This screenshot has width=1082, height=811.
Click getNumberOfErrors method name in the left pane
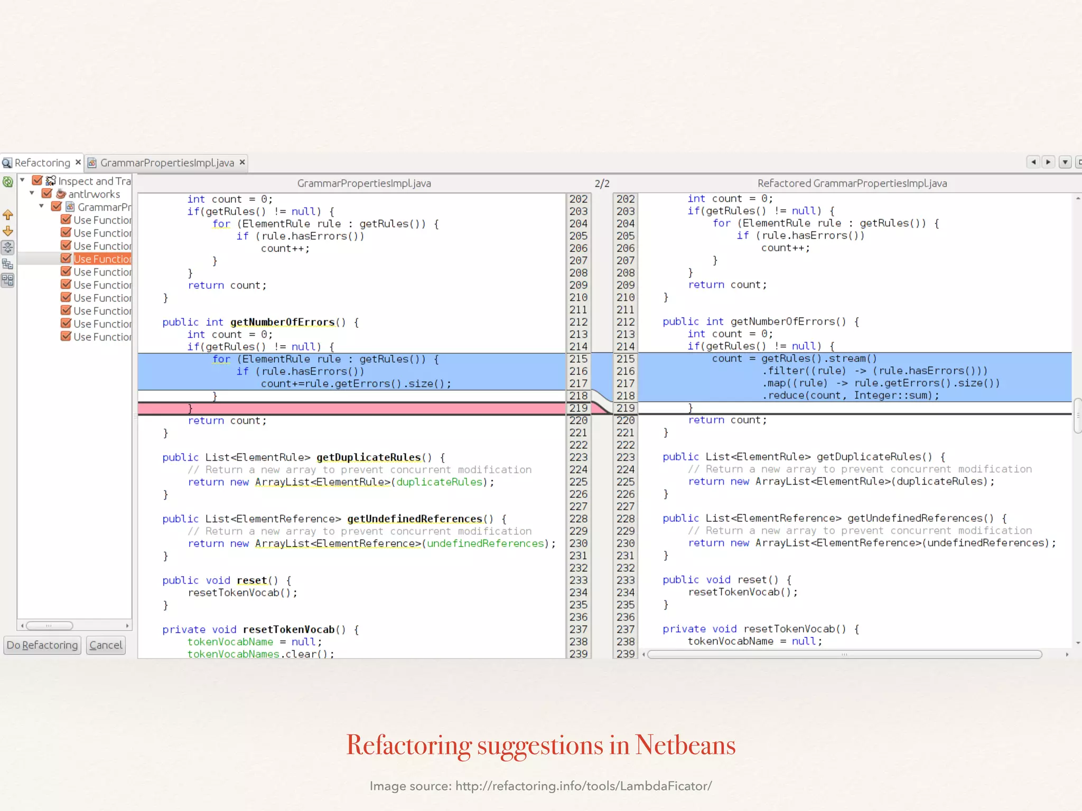283,322
